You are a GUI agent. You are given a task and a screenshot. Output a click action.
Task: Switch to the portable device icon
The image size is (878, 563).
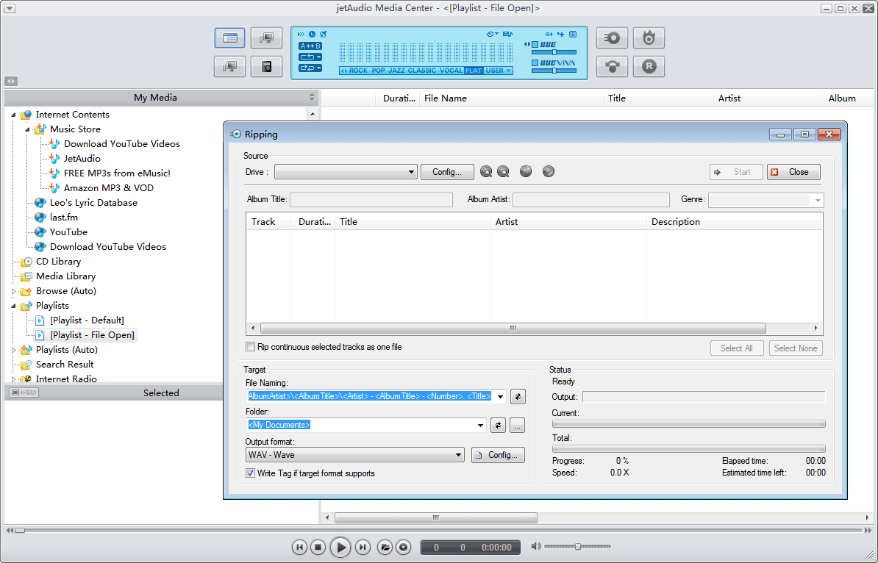266,67
